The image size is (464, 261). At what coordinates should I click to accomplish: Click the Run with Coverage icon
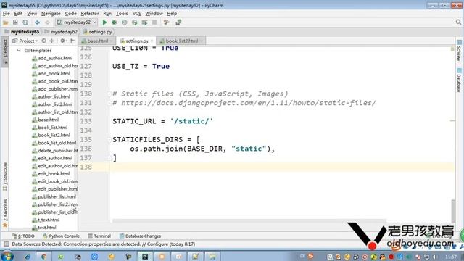(125, 22)
